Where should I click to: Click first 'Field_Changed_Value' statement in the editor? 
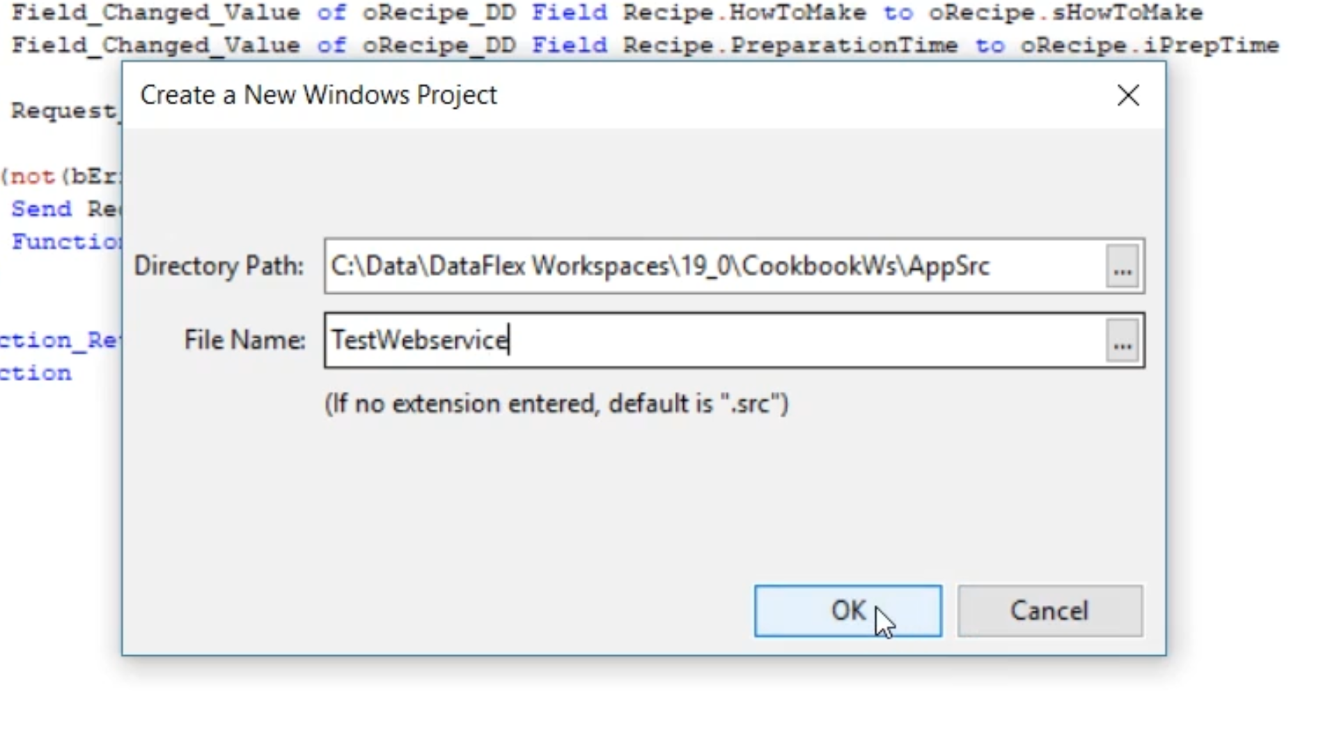coord(155,13)
